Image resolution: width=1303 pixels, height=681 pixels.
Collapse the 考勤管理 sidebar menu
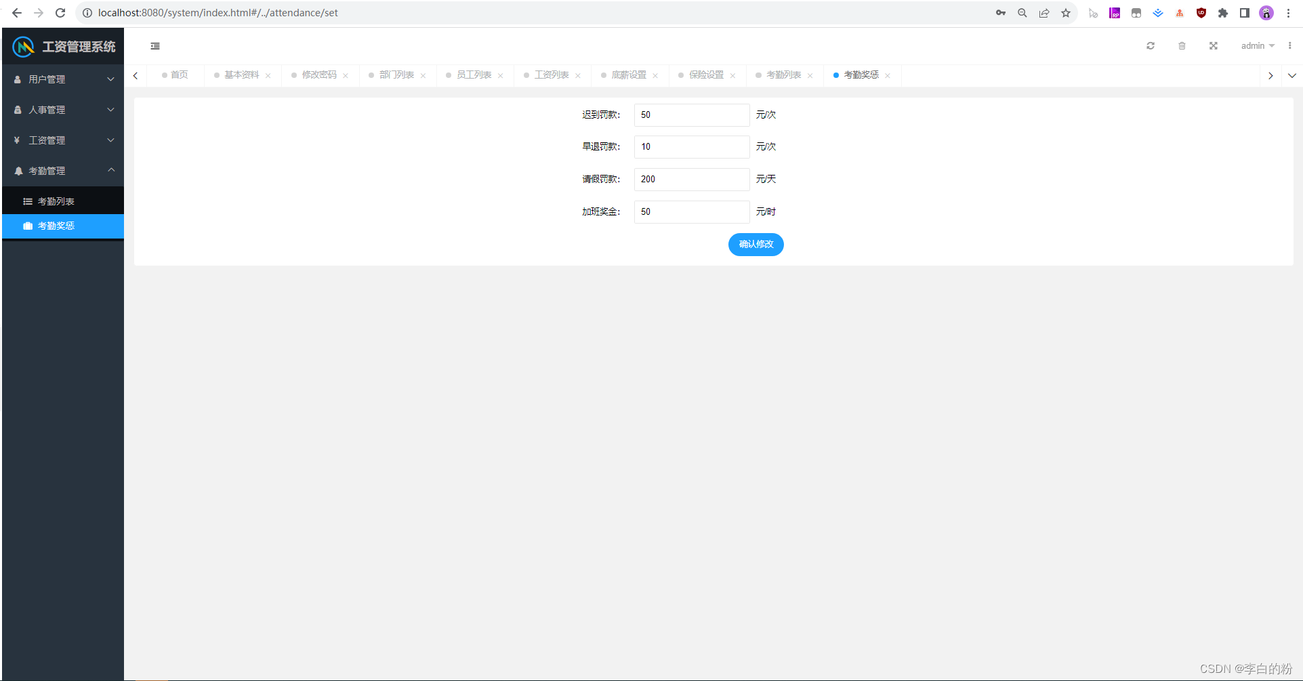(63, 171)
